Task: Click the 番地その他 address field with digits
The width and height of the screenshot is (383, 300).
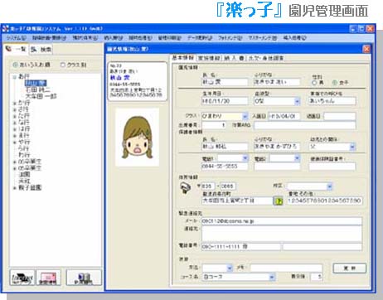Action: [325, 201]
